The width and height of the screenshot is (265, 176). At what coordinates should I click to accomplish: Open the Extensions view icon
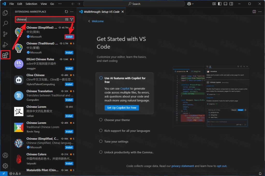[x=5, y=55]
